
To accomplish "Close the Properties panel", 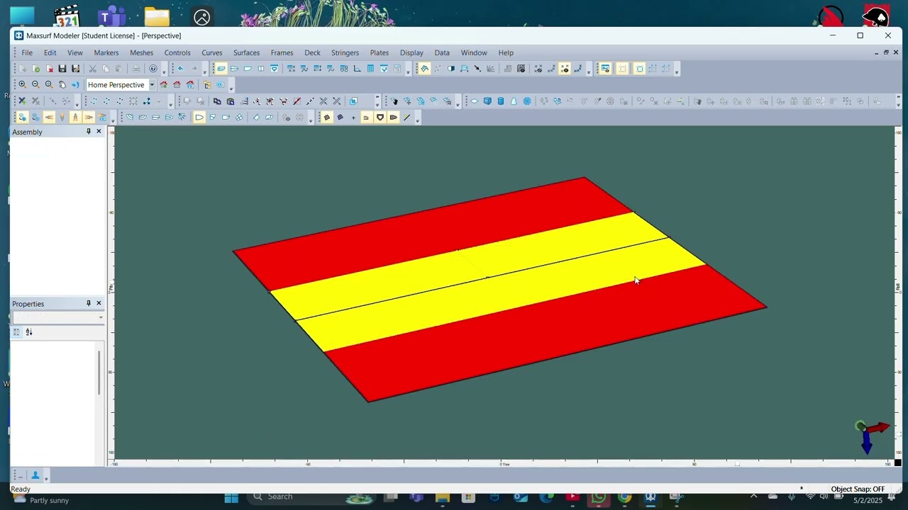I will (99, 303).
